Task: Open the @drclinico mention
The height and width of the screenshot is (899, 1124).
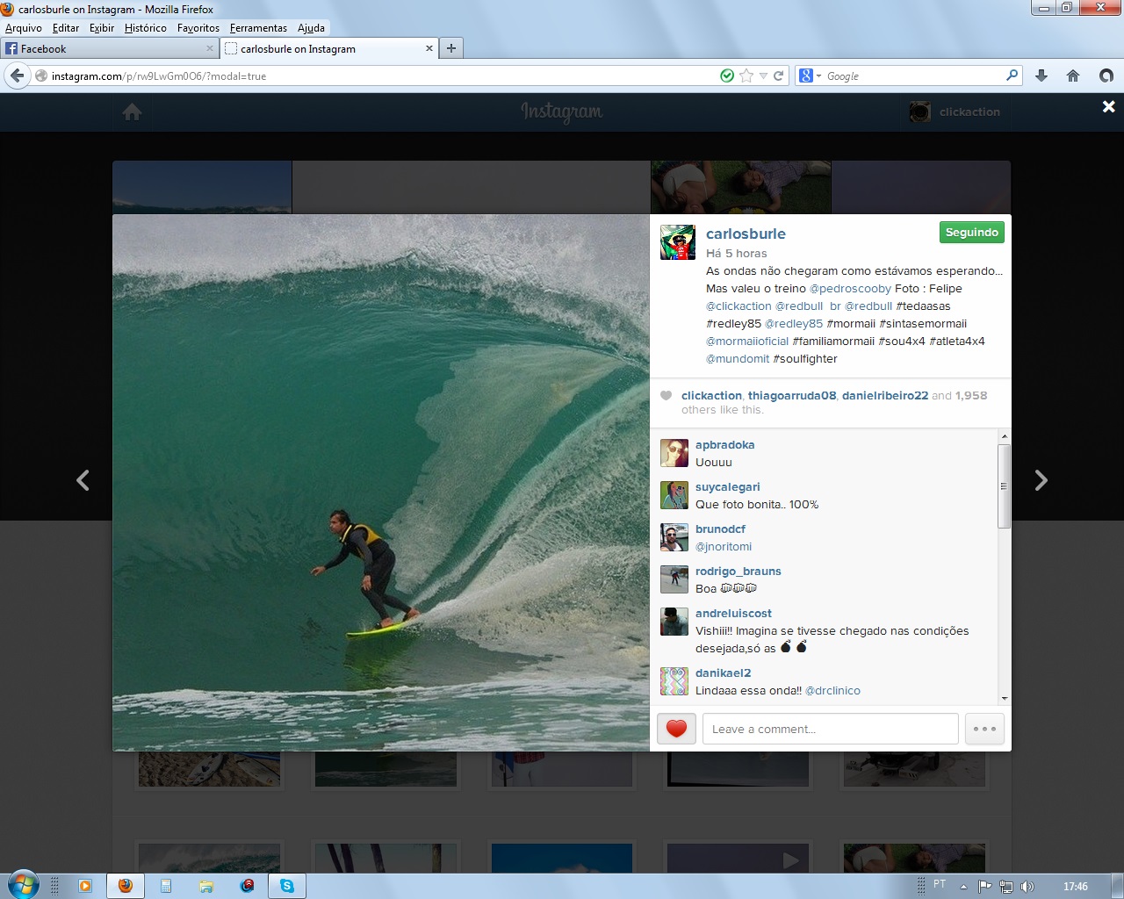Action: 832,691
